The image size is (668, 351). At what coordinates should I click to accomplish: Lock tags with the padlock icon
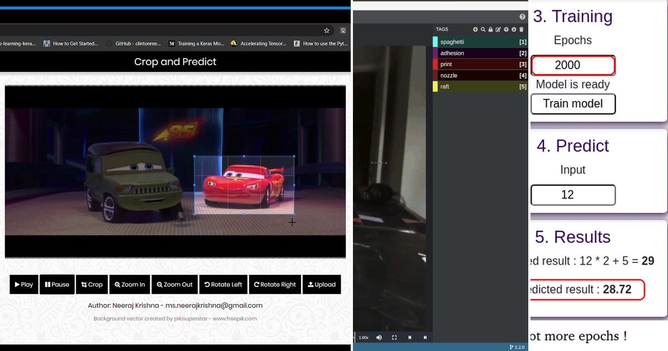[x=490, y=30]
